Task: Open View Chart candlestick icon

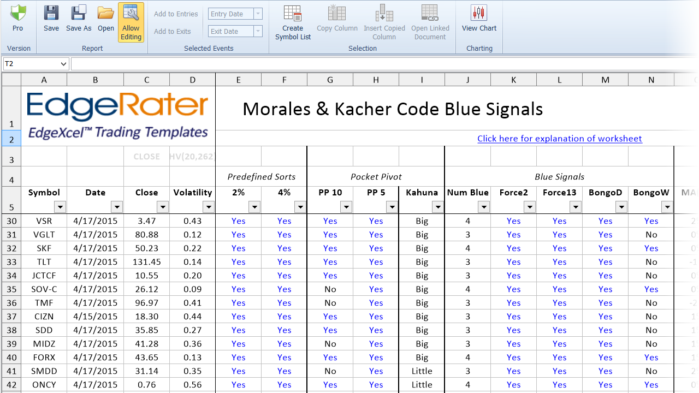Action: point(479,13)
